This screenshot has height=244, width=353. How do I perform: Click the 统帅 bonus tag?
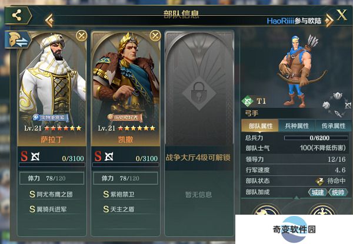338,192
